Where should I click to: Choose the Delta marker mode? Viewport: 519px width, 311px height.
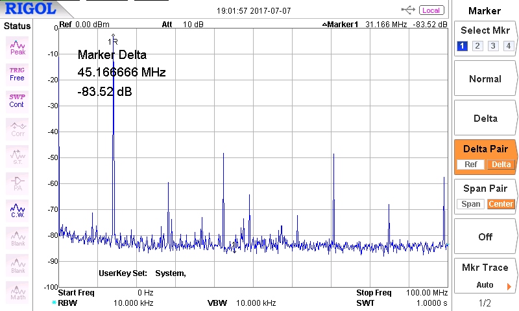(x=485, y=119)
